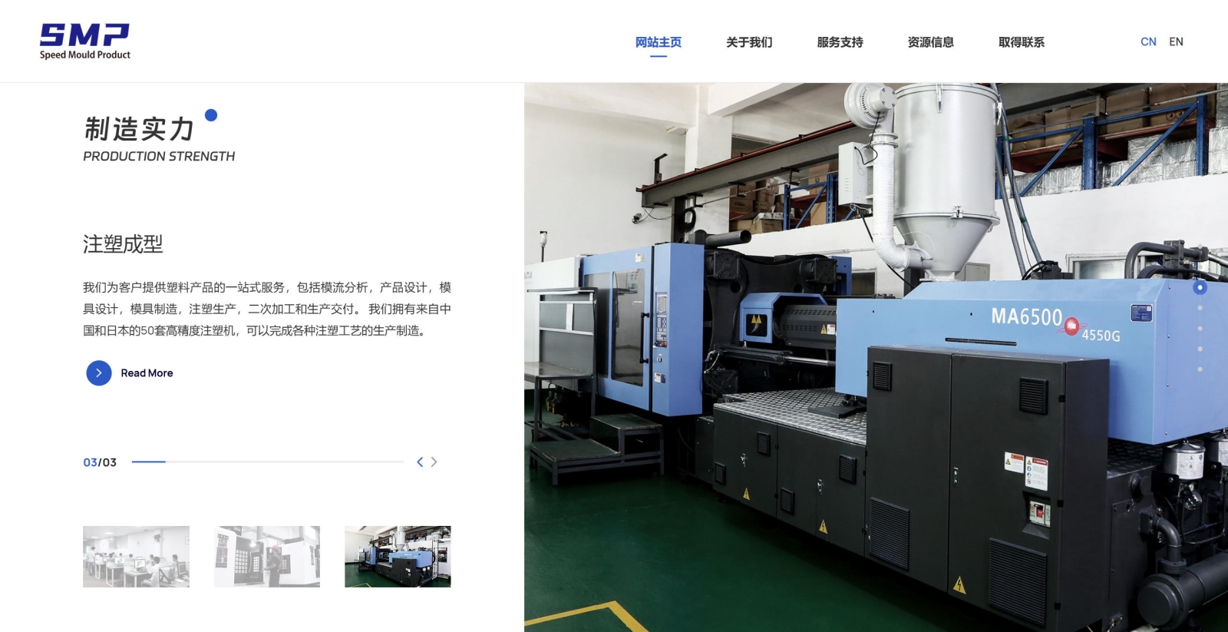Select the bottom vertical page indicator dot
Viewport: 1228px width, 632px height.
[1200, 369]
